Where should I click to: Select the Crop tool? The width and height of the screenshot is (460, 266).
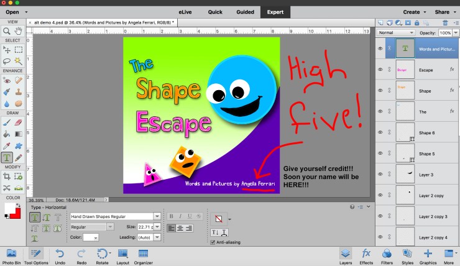[7, 176]
